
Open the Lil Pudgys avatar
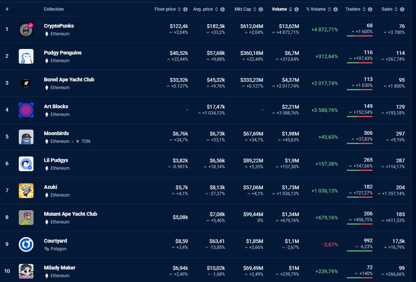[26, 164]
